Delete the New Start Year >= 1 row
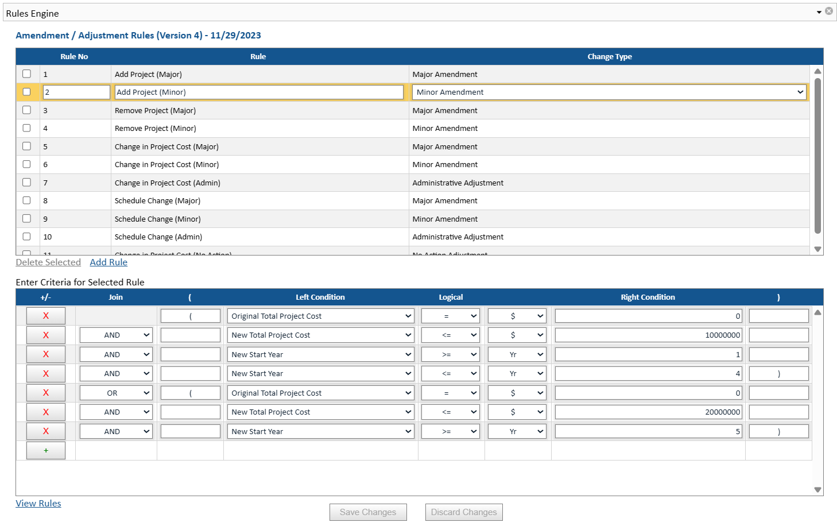Viewport: 837px width, 526px height. (x=46, y=354)
